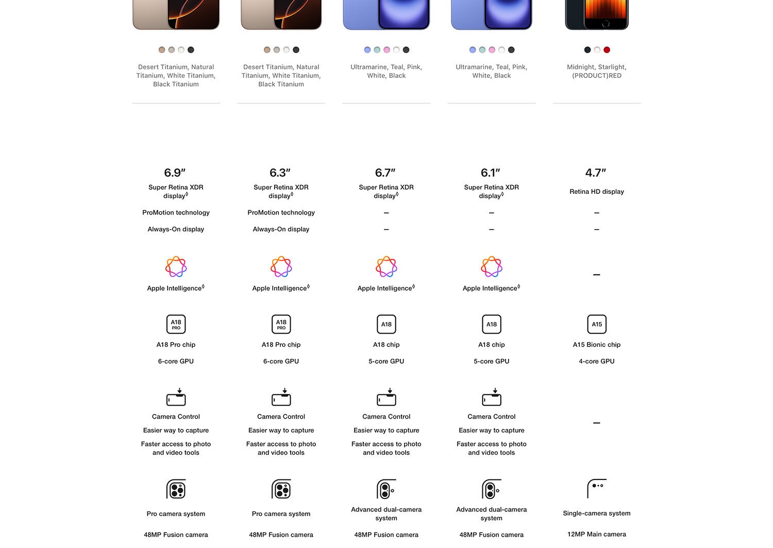
Task: Click the Single-camera system icon
Action: tap(597, 488)
